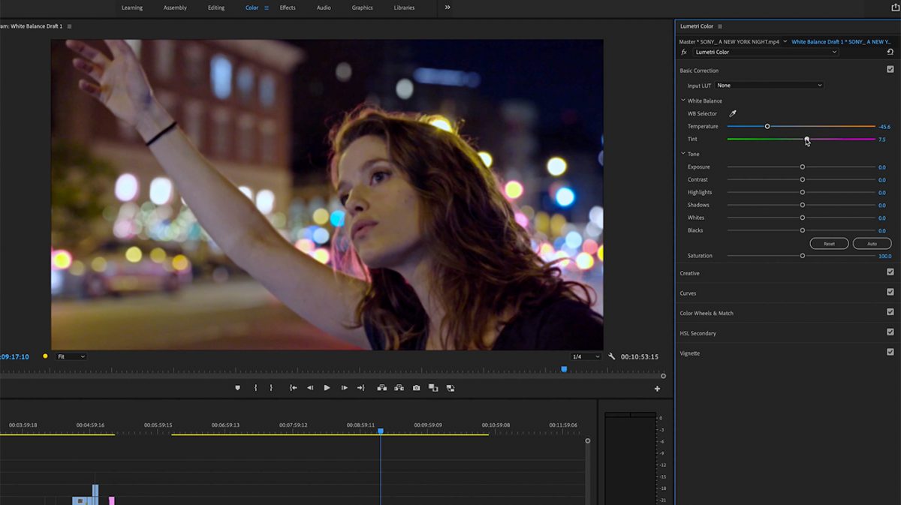The width and height of the screenshot is (901, 505).
Task: Open the Input LUT dropdown
Action: pos(769,85)
